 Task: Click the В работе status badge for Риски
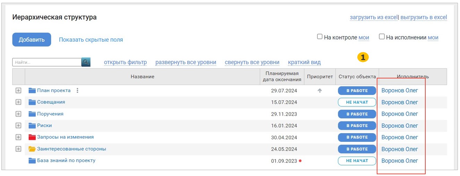(357, 126)
